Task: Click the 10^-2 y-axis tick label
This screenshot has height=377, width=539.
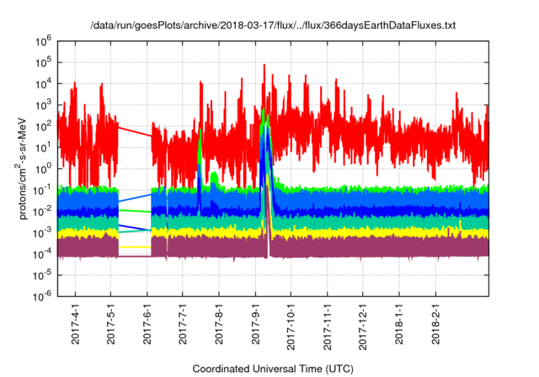Action: click(x=43, y=212)
